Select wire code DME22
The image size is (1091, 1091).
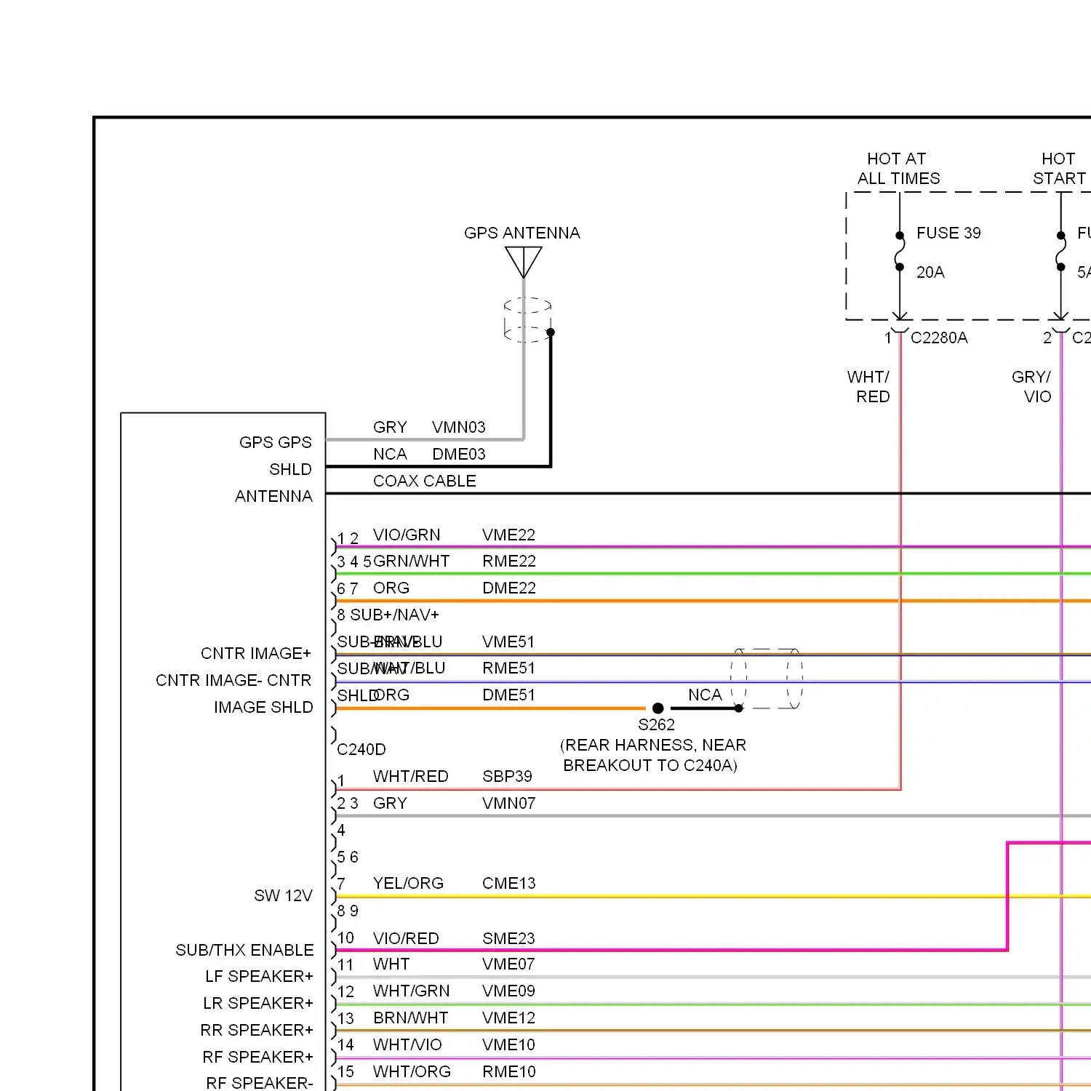tap(509, 588)
